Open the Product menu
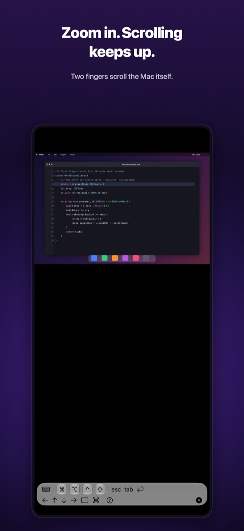Image resolution: width=244 pixels, height=531 pixels. 72,155
